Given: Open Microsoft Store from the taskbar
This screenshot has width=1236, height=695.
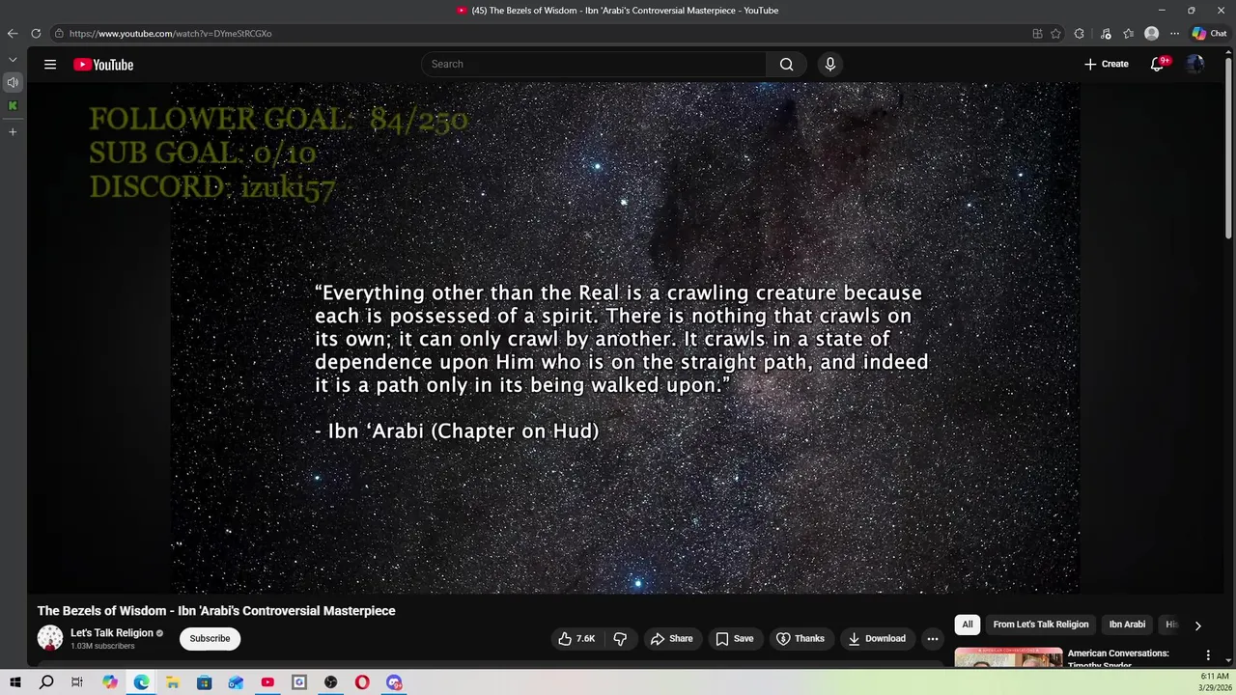Looking at the screenshot, I should pyautogui.click(x=205, y=682).
